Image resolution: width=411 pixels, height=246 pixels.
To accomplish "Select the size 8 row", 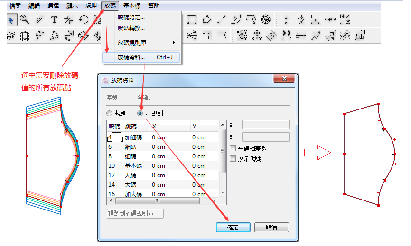I will coord(163,156).
